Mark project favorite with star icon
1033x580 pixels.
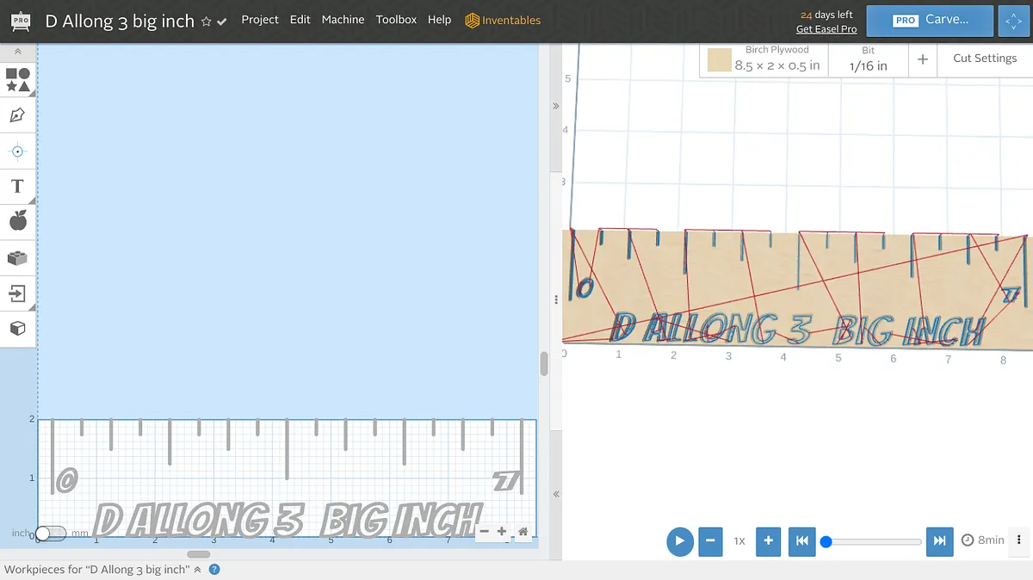(207, 22)
